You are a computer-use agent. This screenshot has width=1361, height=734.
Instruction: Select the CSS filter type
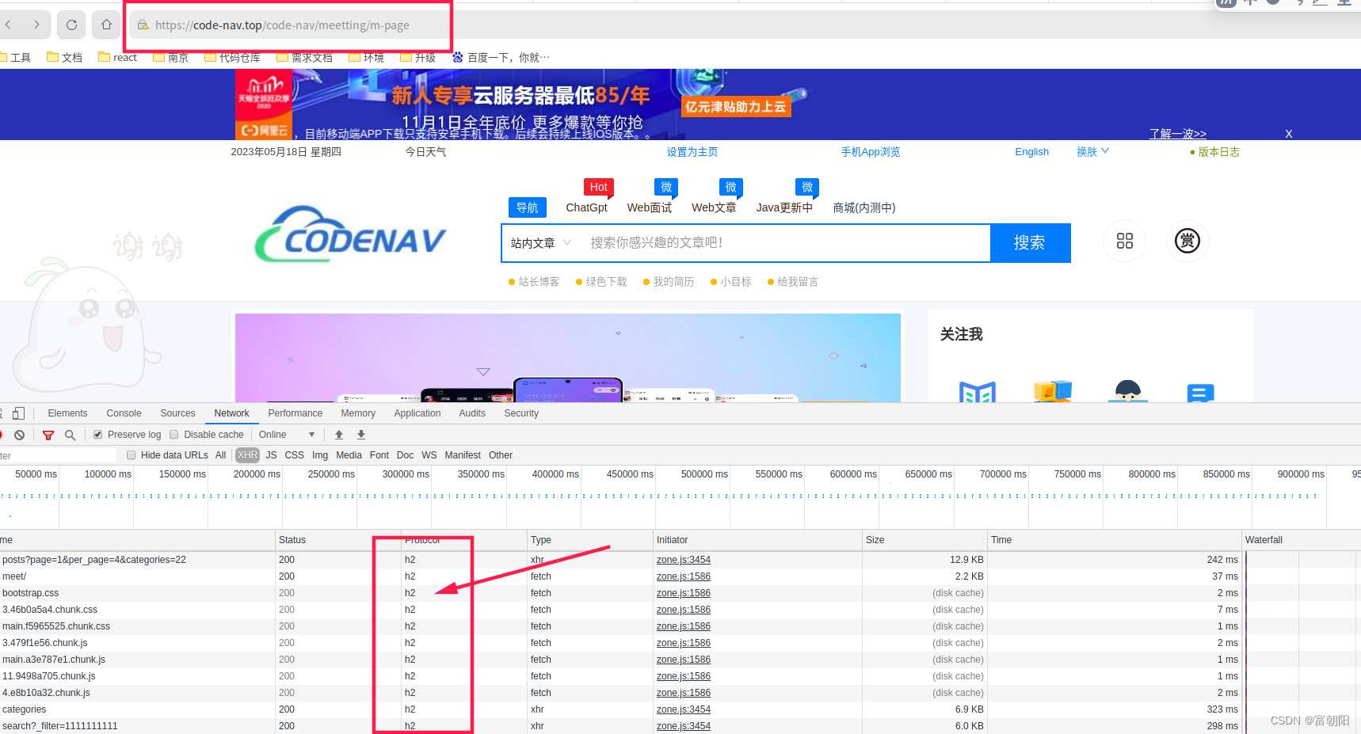click(x=295, y=455)
